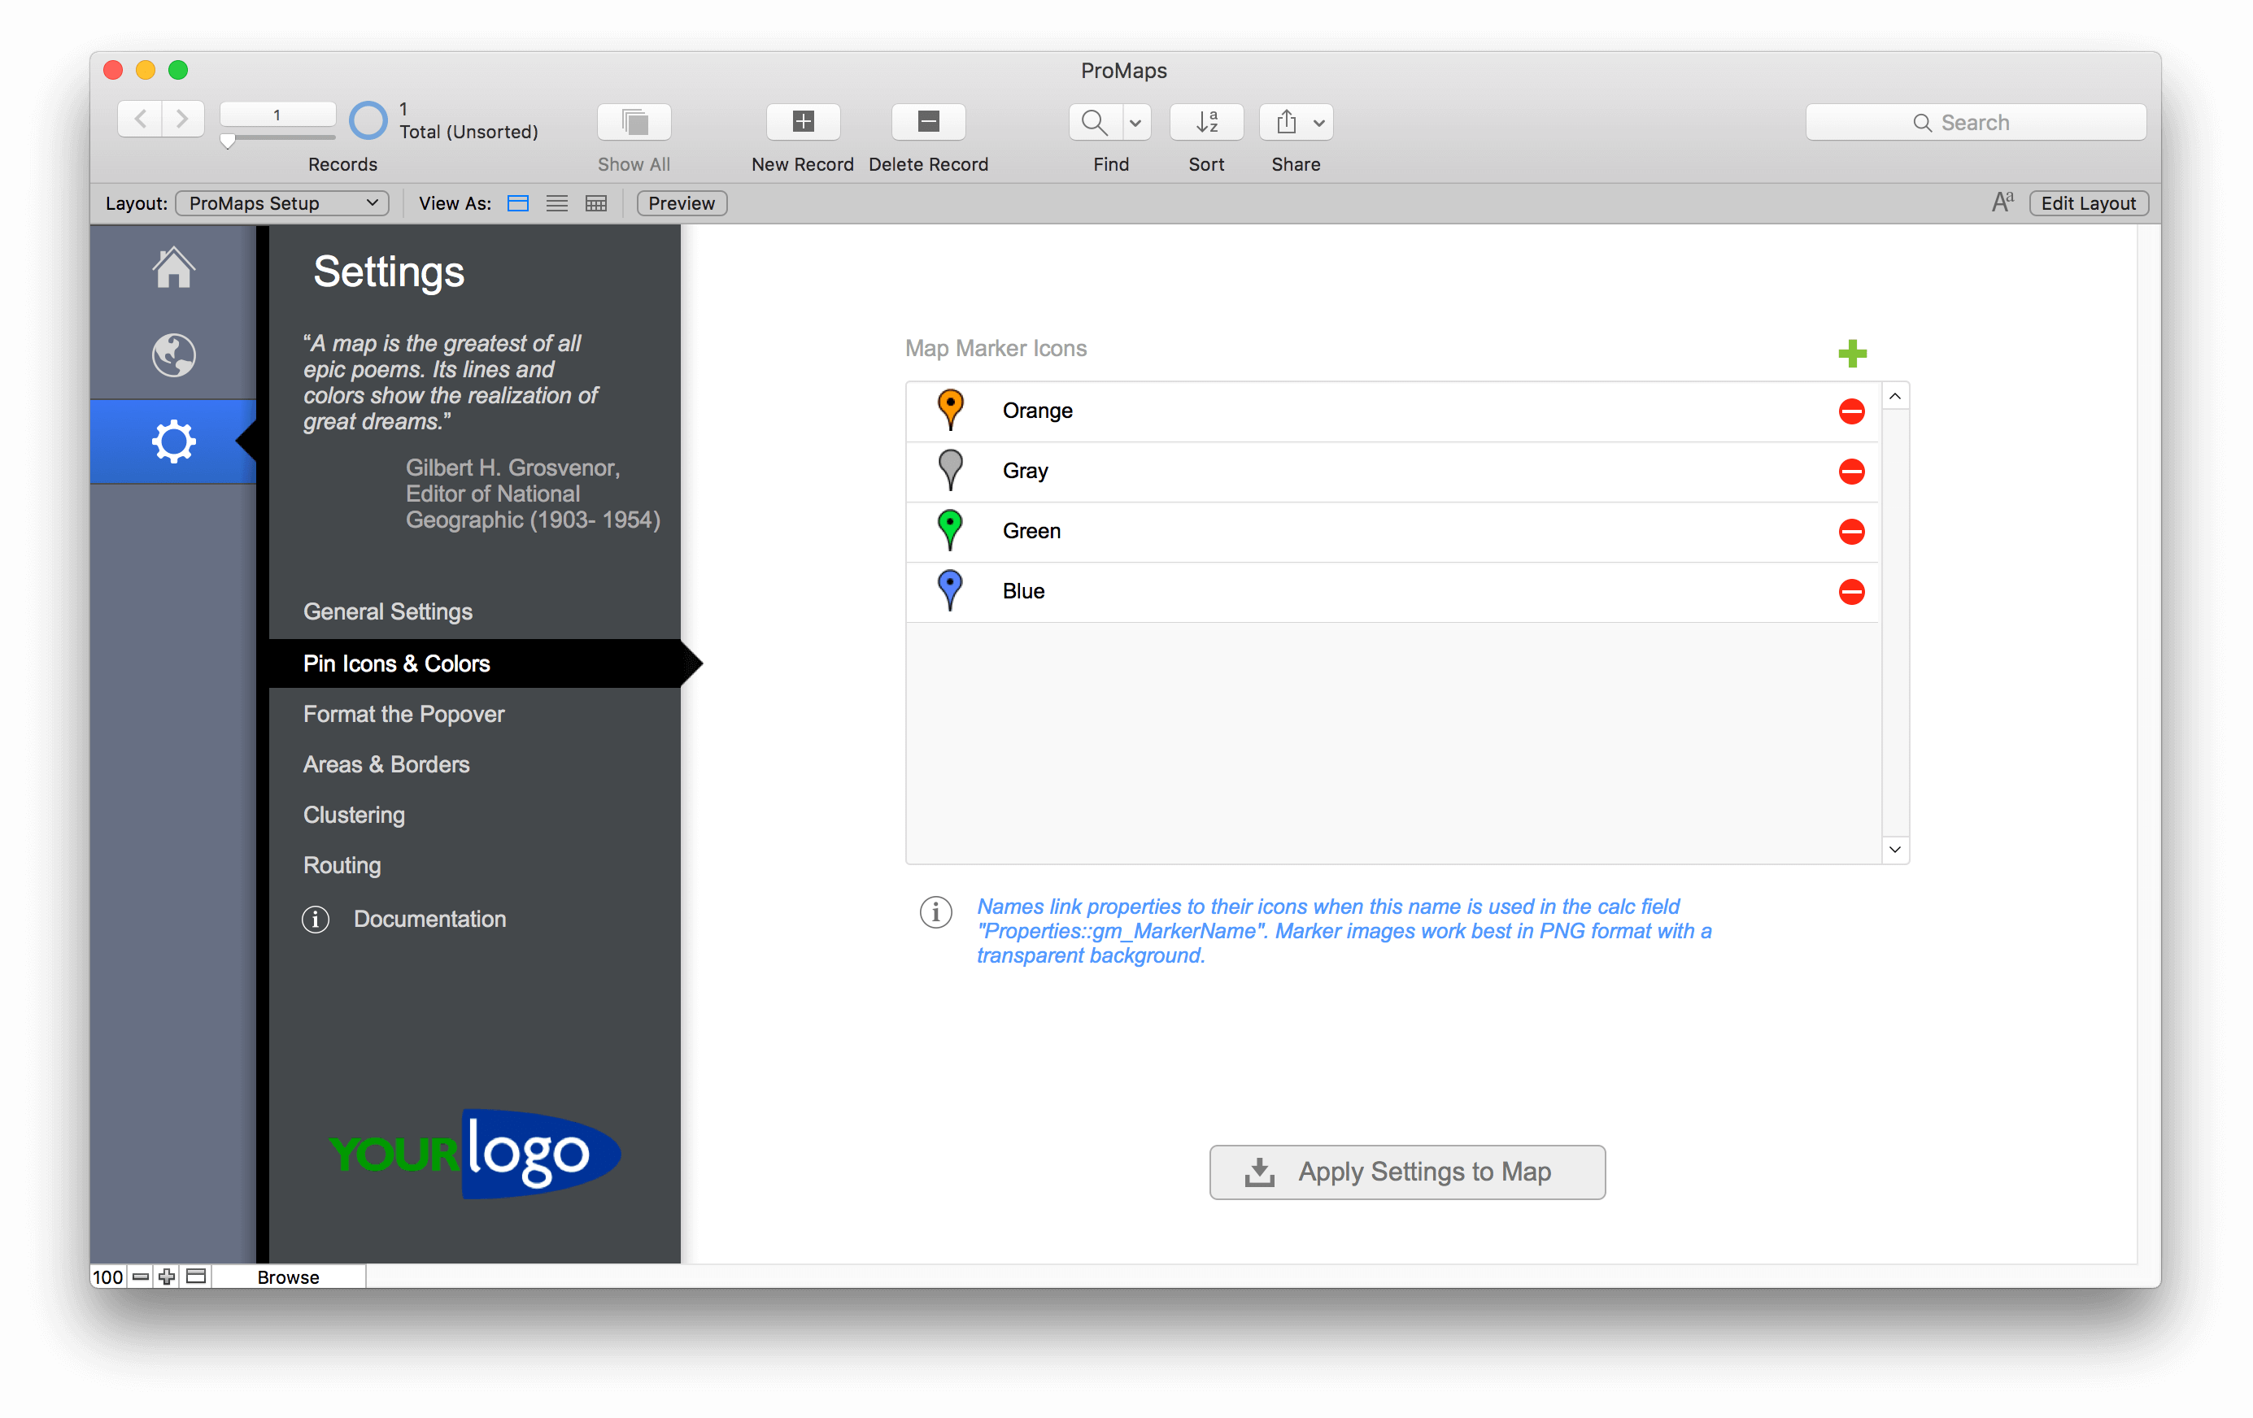The height and width of the screenshot is (1418, 2253).
Task: Click the found set pie icon
Action: [368, 120]
